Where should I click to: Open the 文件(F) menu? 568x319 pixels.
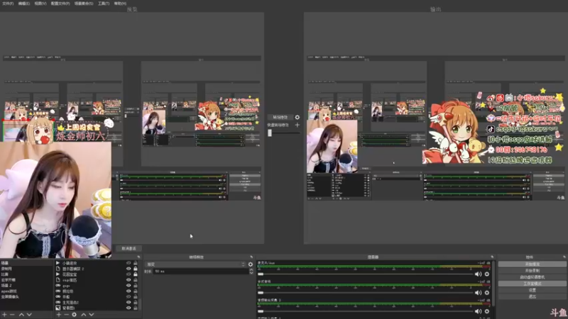pyautogui.click(x=8, y=4)
